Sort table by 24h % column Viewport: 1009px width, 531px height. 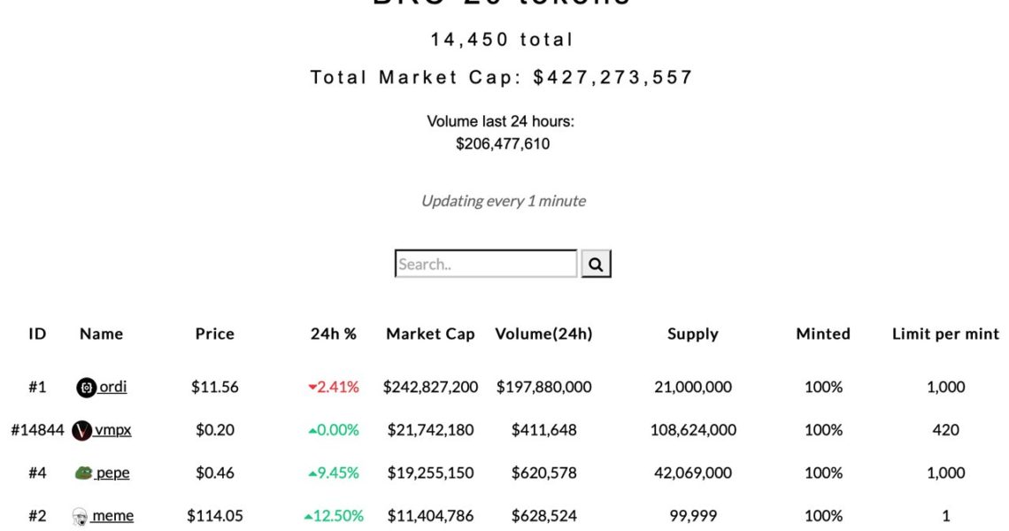click(334, 334)
